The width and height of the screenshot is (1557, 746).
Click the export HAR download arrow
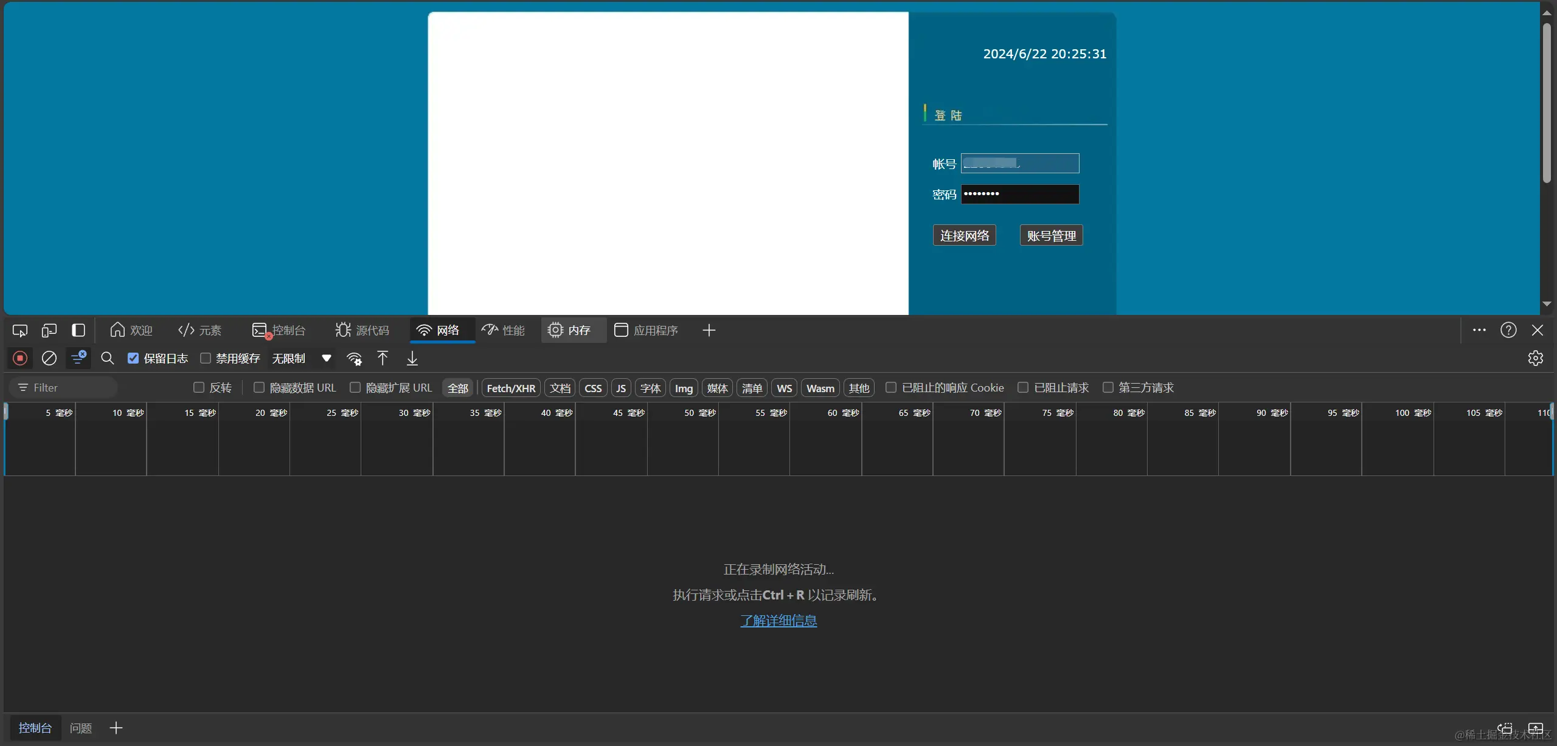pyautogui.click(x=412, y=358)
